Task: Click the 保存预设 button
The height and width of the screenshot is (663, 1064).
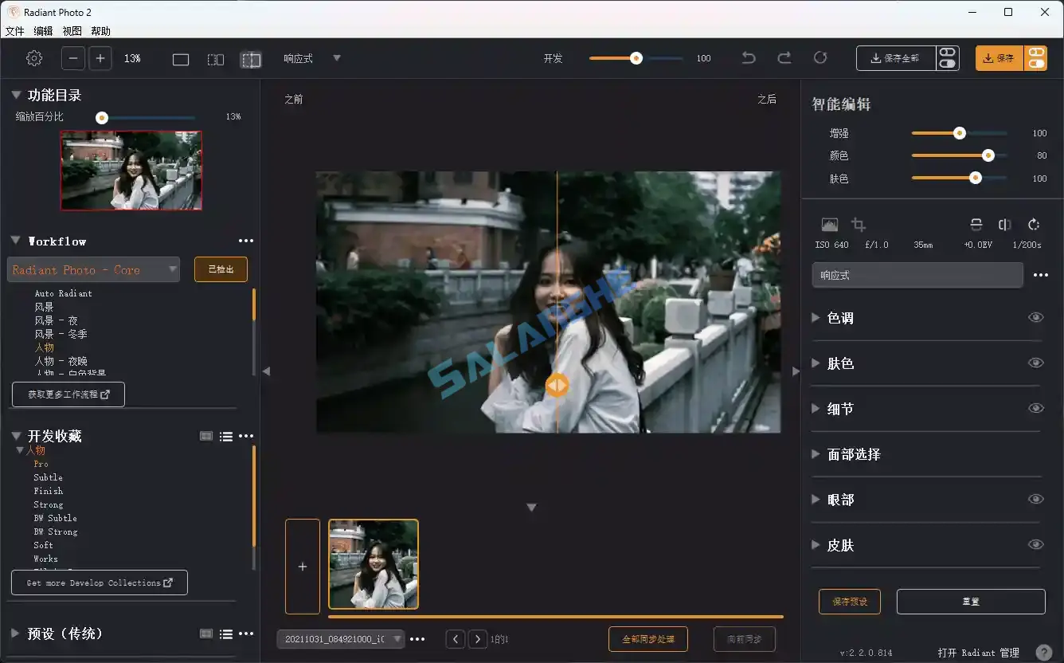Action: pyautogui.click(x=849, y=602)
